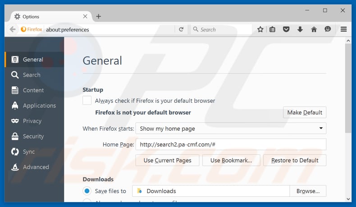Click 'Firefox is not your default browser' text
The width and height of the screenshot is (356, 207).
(143, 112)
